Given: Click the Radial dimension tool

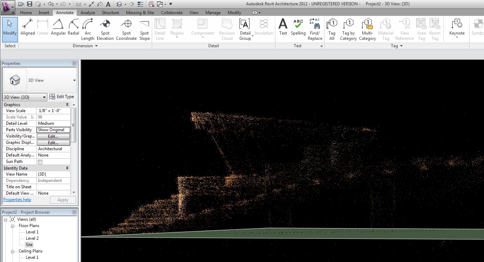Looking at the screenshot, I should point(73,28).
